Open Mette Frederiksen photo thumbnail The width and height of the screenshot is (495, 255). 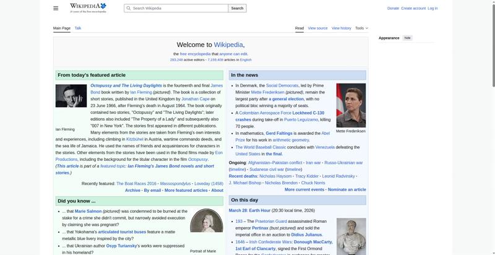pos(350,105)
